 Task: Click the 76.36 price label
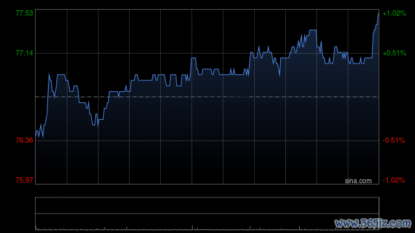pos(25,140)
